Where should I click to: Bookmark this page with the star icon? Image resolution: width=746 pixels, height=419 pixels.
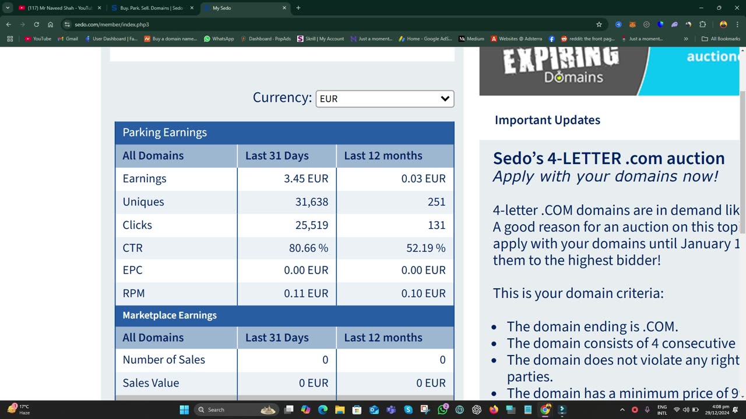click(x=599, y=24)
